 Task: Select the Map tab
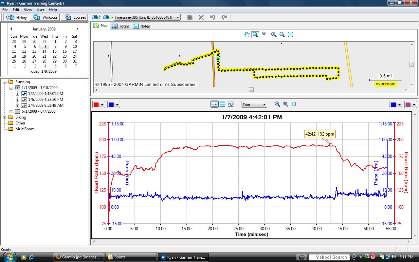click(100, 26)
